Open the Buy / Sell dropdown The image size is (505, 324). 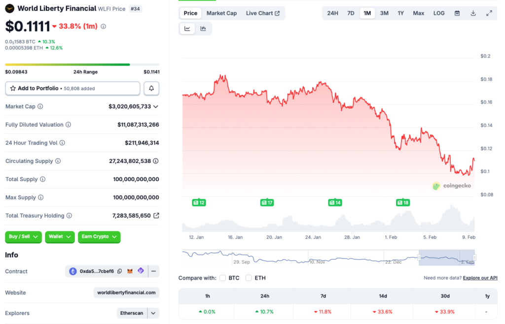[x=24, y=237]
